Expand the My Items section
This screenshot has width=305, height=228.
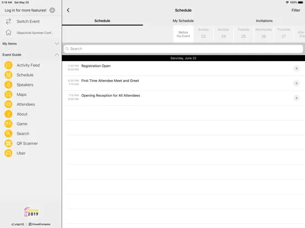click(56, 44)
